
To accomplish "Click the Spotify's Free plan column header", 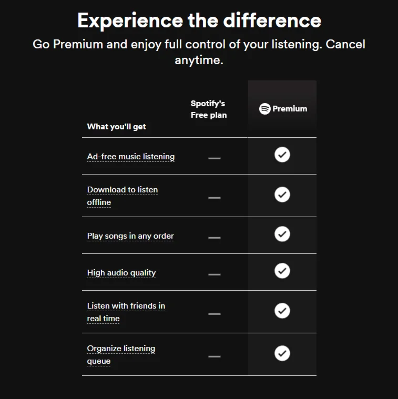I will coord(208,109).
